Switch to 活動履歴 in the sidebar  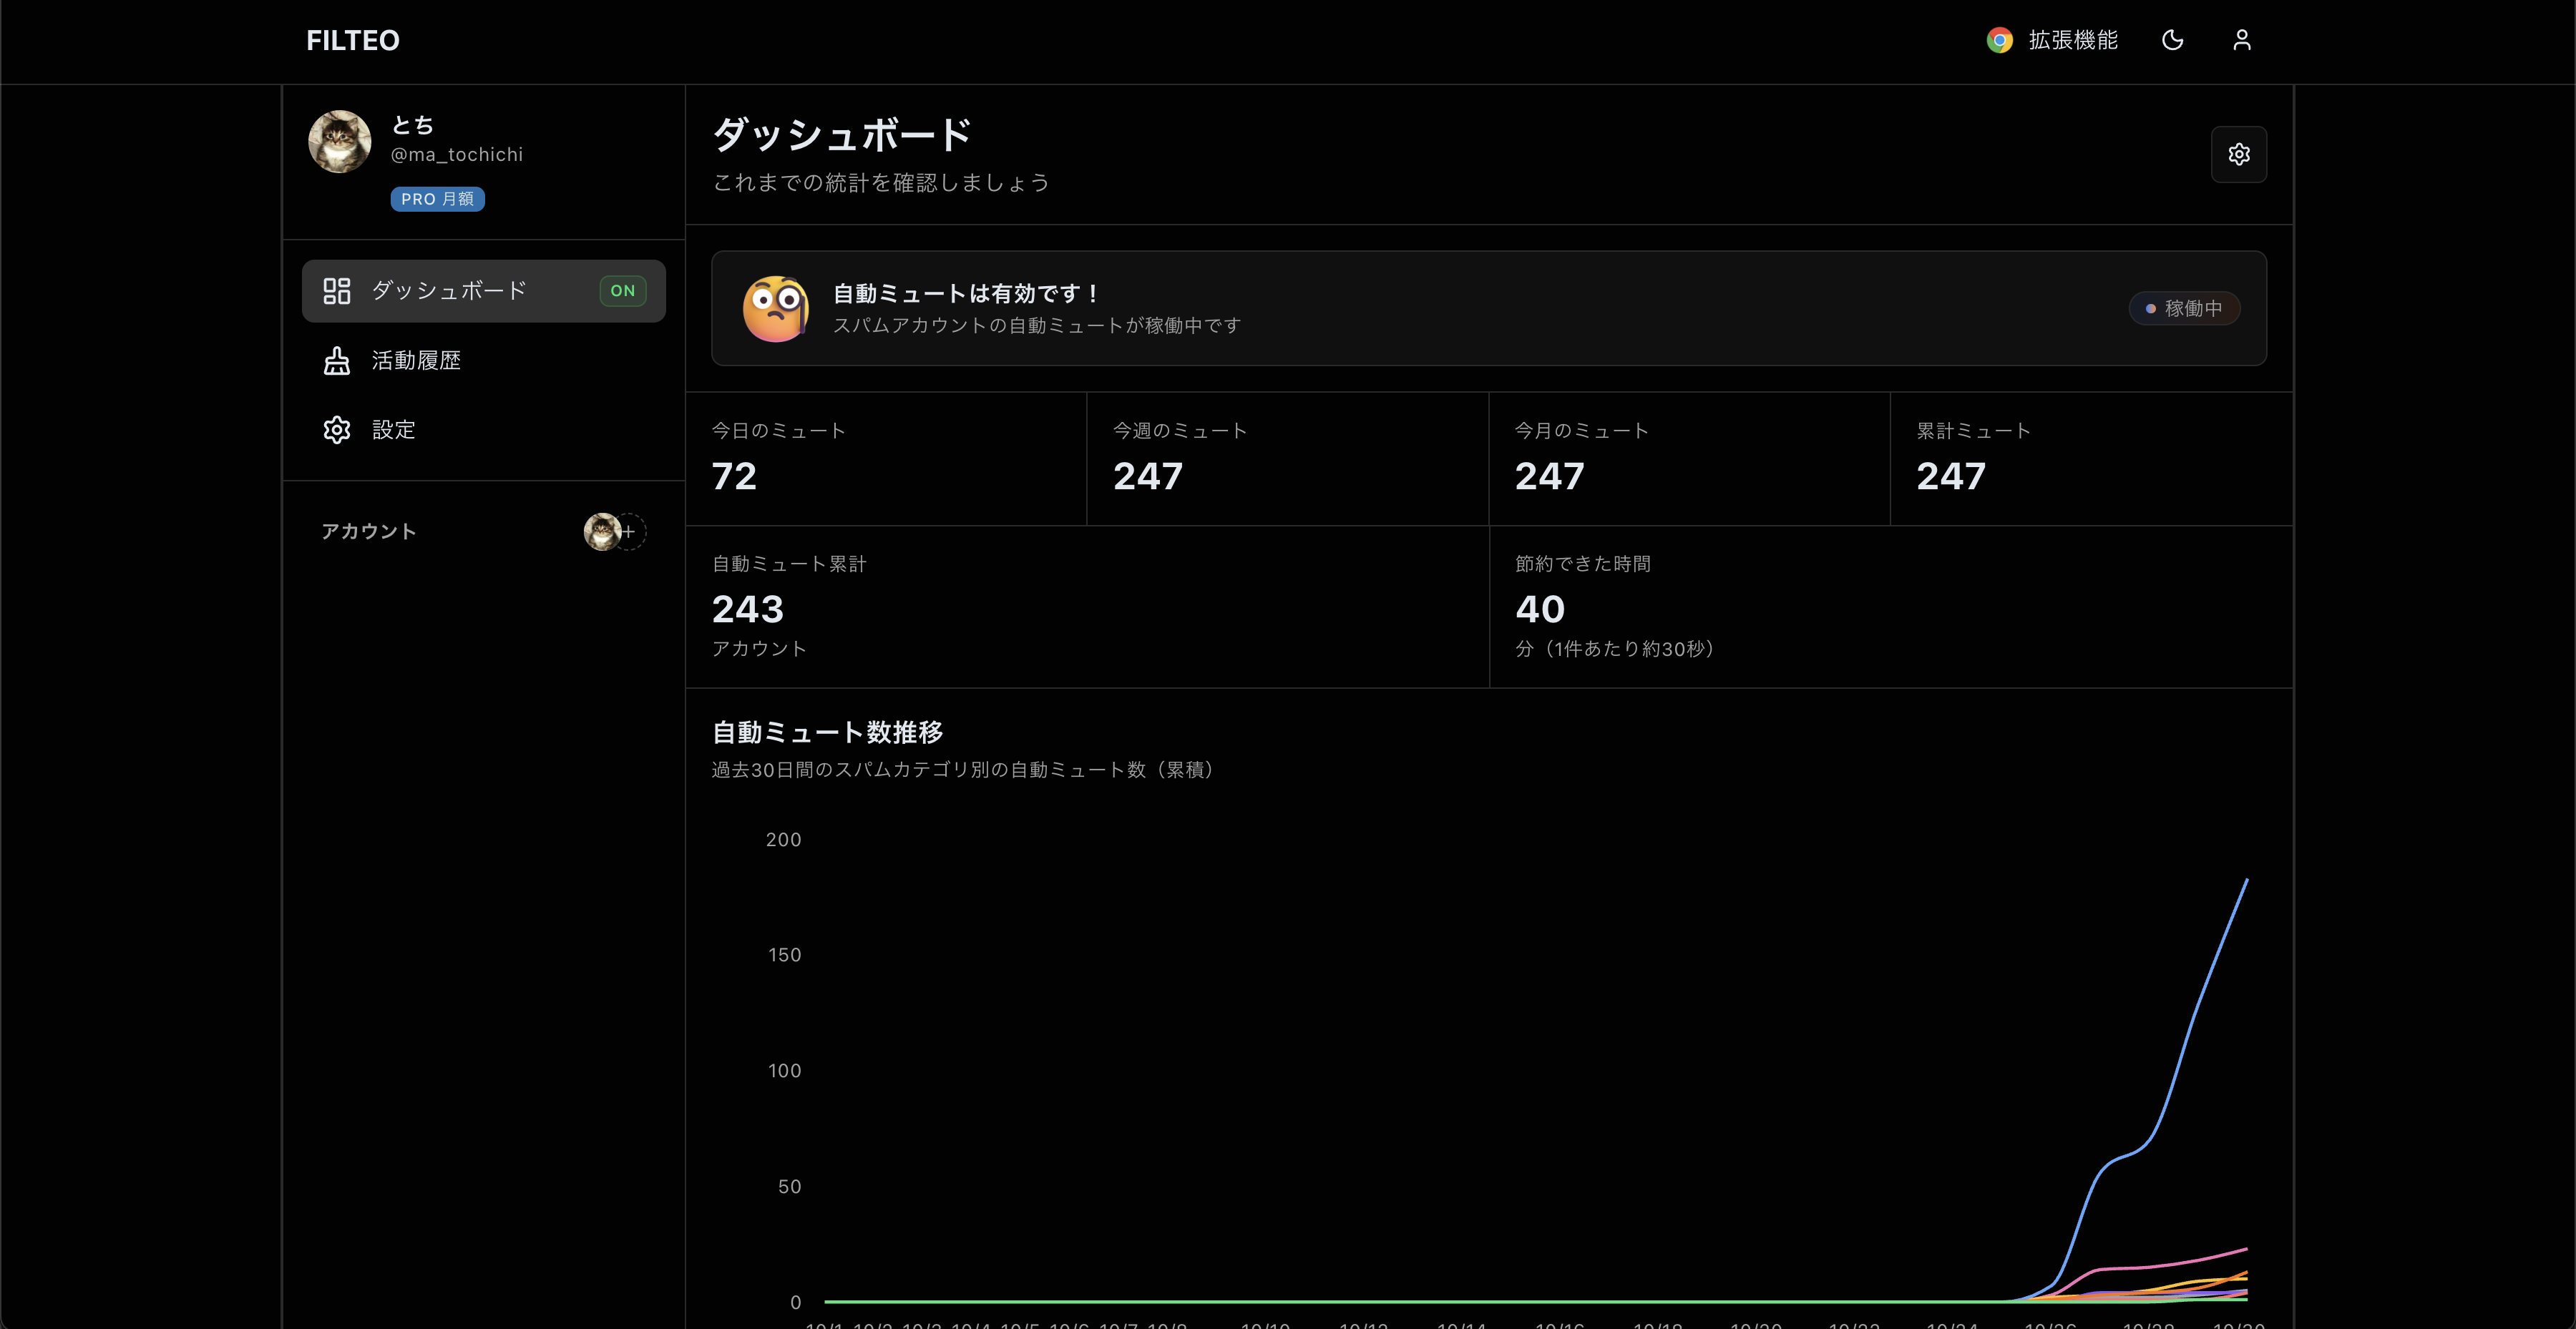click(x=415, y=360)
